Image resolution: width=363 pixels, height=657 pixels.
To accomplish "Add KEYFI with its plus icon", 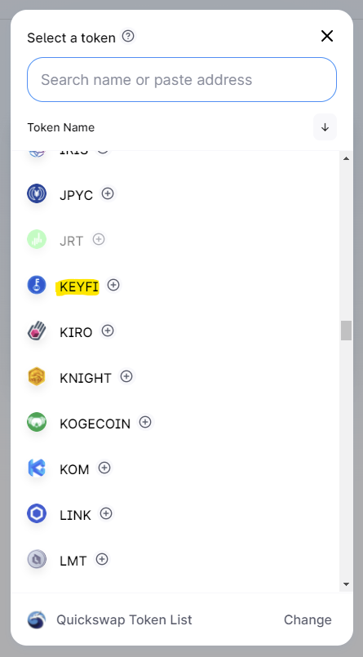I will tap(113, 285).
